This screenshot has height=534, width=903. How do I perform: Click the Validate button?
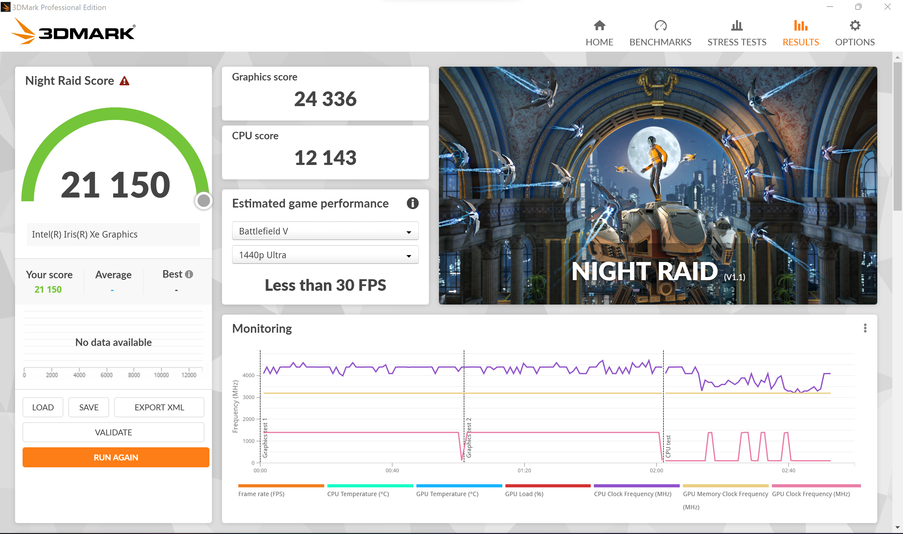point(113,432)
